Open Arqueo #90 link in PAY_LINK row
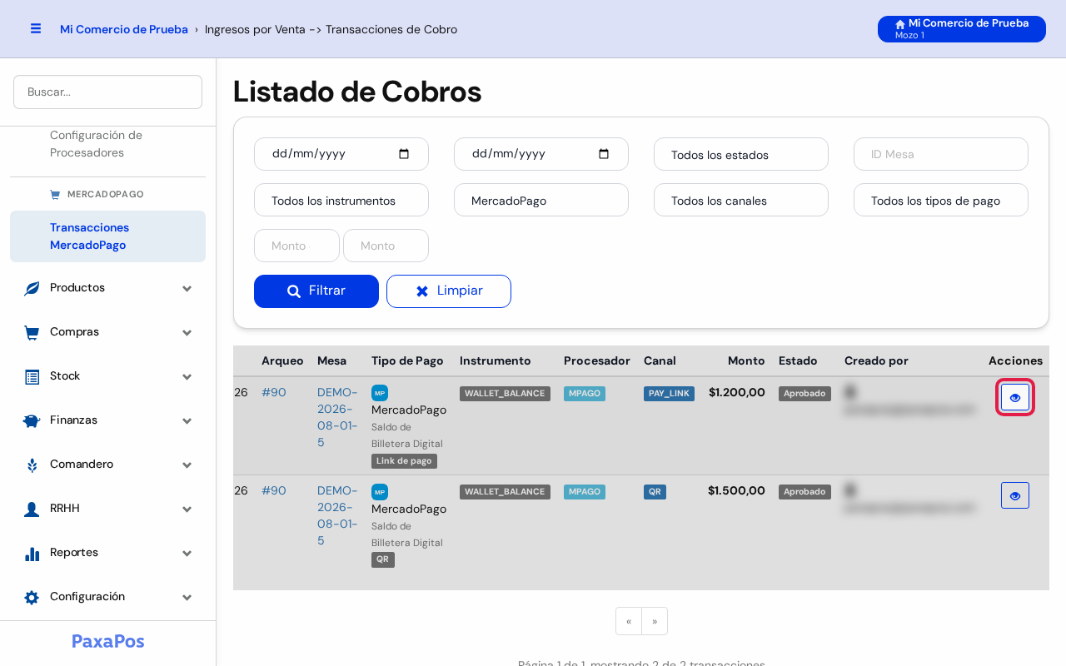 (x=274, y=392)
